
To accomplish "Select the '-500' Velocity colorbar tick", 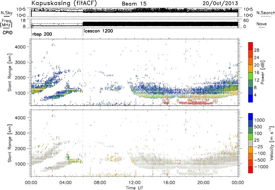I will pyautogui.click(x=260, y=160).
